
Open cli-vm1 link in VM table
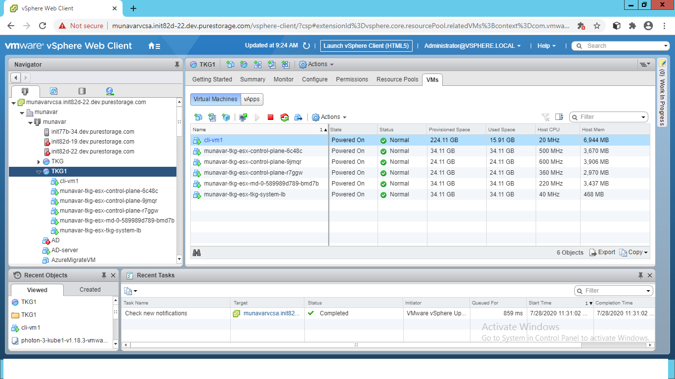(213, 140)
